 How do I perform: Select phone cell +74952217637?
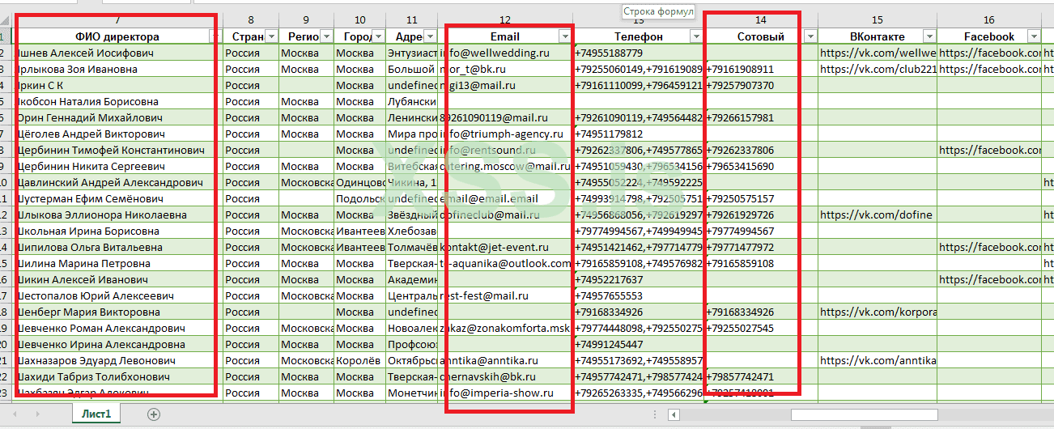tap(639, 279)
